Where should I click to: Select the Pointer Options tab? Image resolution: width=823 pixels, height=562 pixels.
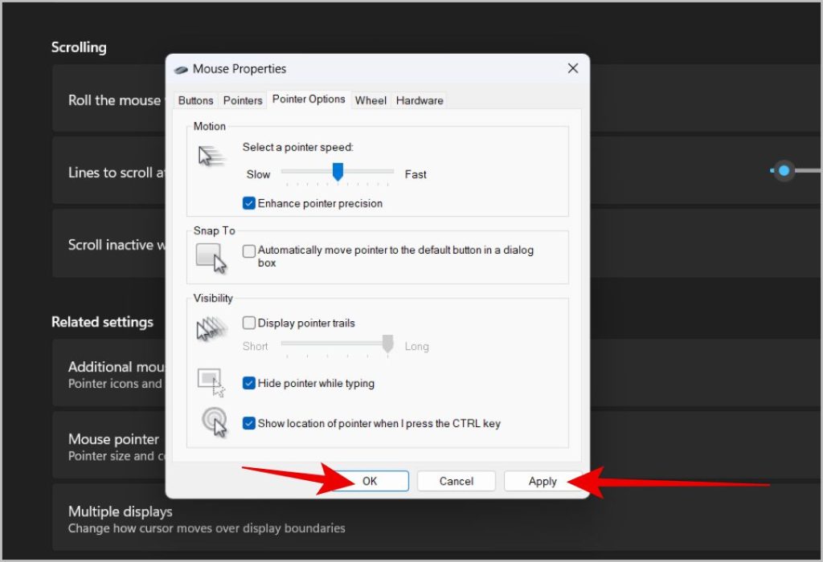[309, 99]
